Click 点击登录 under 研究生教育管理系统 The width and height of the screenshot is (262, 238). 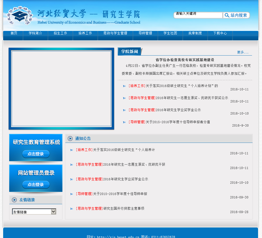click(36, 154)
